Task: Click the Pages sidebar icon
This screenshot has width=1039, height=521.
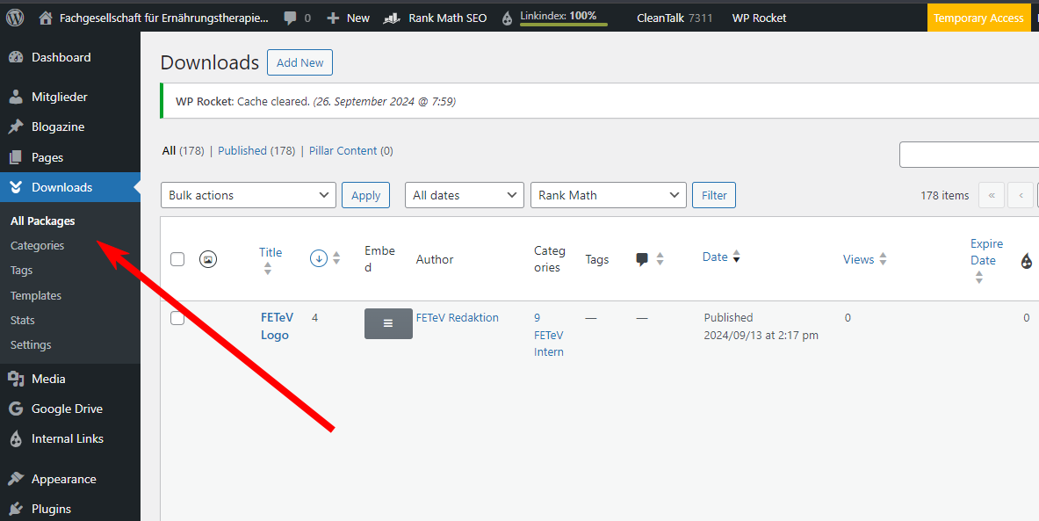Action: 16,158
